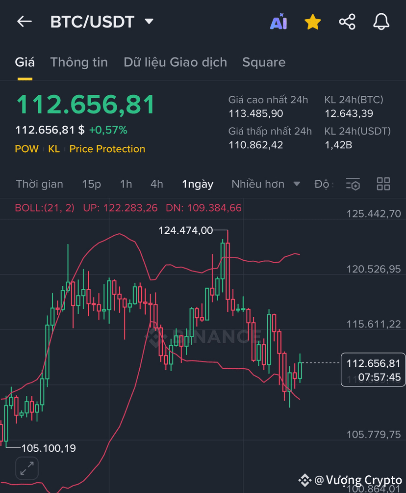Tap the POW tag

point(26,149)
